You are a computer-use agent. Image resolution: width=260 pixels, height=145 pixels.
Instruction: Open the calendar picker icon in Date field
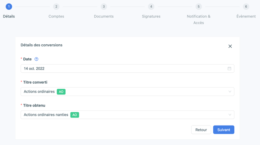pyautogui.click(x=229, y=68)
